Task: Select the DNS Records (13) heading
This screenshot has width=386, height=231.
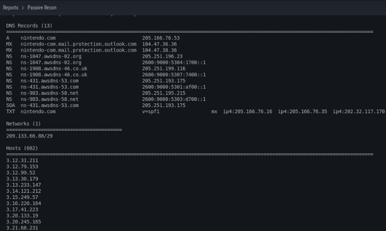Action: (x=29, y=26)
